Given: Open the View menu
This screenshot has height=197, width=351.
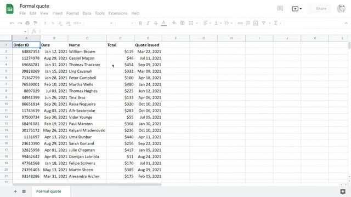Looking at the screenshot, I should click(44, 13).
